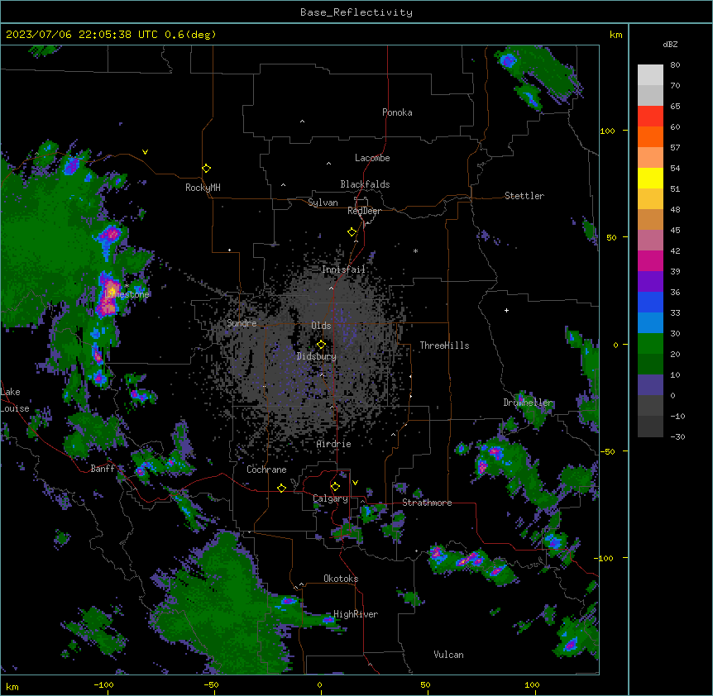Click the RedDeer city label
Screen dimensions: 713x696
tap(364, 211)
